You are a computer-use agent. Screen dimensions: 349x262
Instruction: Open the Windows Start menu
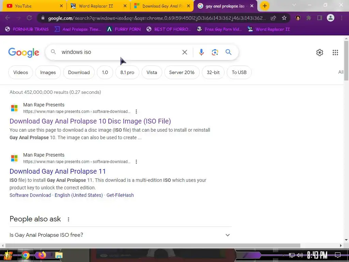(x=8, y=255)
